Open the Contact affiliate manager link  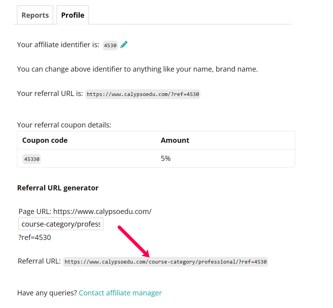[120, 293]
